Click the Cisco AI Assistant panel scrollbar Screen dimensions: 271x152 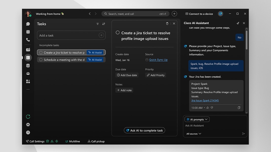tap(246, 40)
